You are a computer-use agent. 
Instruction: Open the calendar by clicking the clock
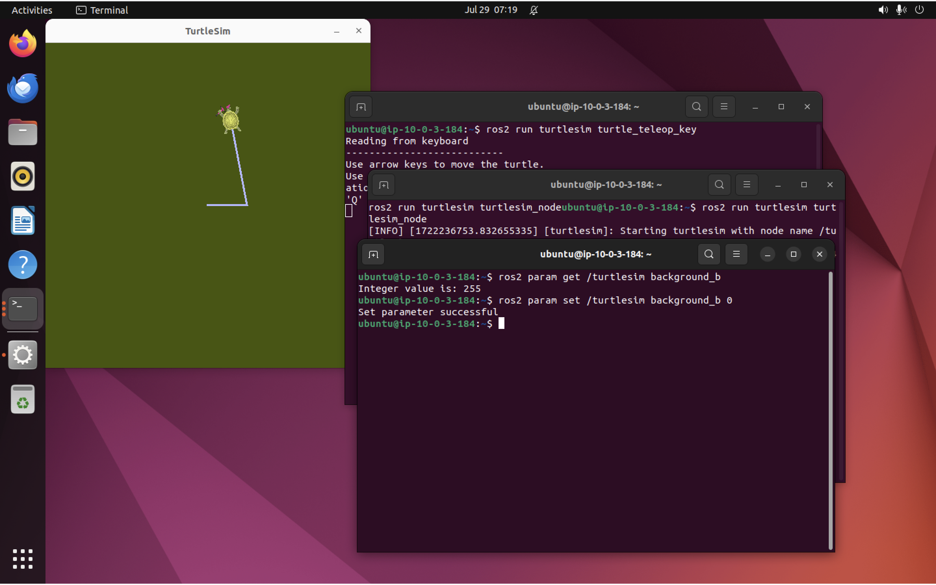coord(490,10)
